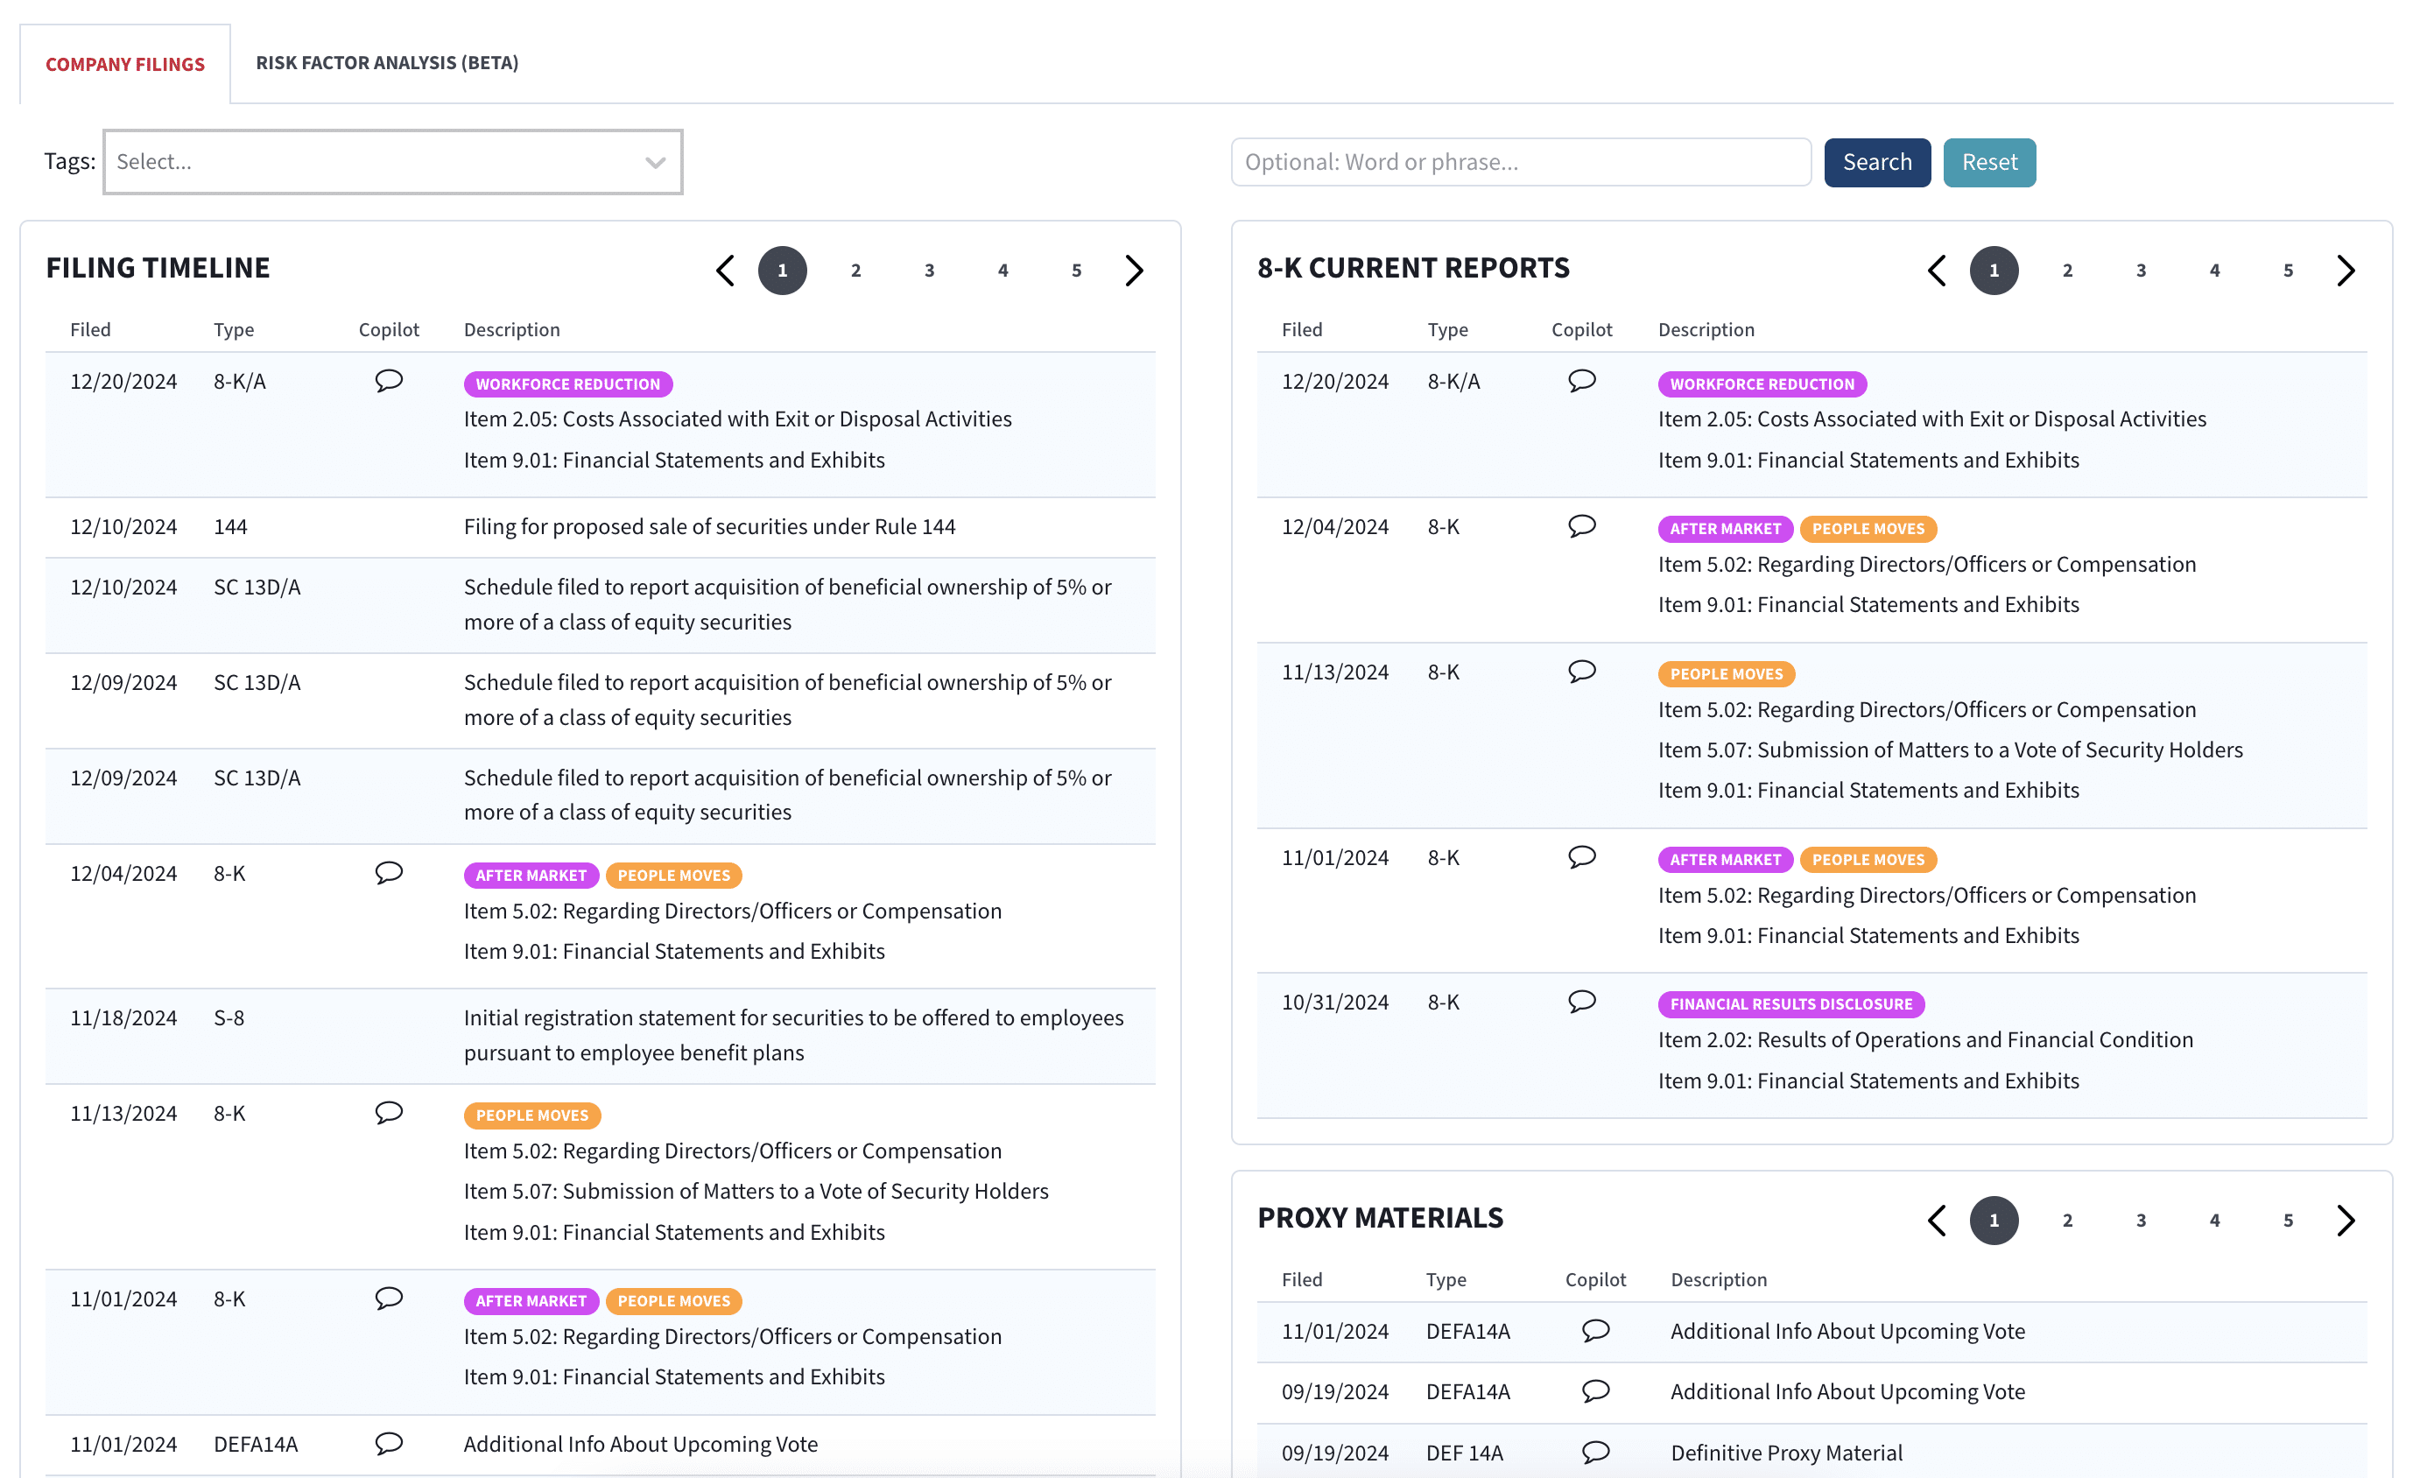Open Copilot chat for 11/01/2024 8-K in Filing Timeline
The width and height of the screenshot is (2420, 1478).
coord(389,1299)
